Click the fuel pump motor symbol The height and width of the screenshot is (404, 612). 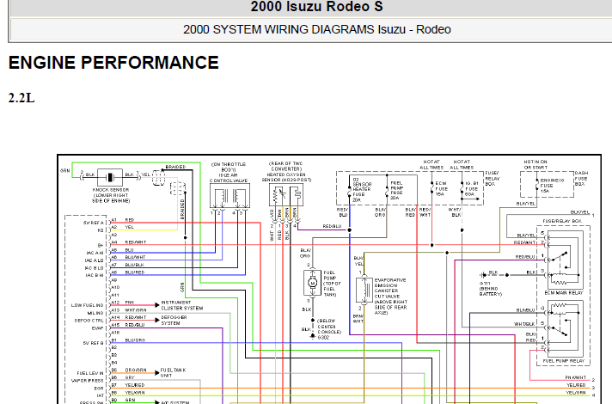[312, 283]
